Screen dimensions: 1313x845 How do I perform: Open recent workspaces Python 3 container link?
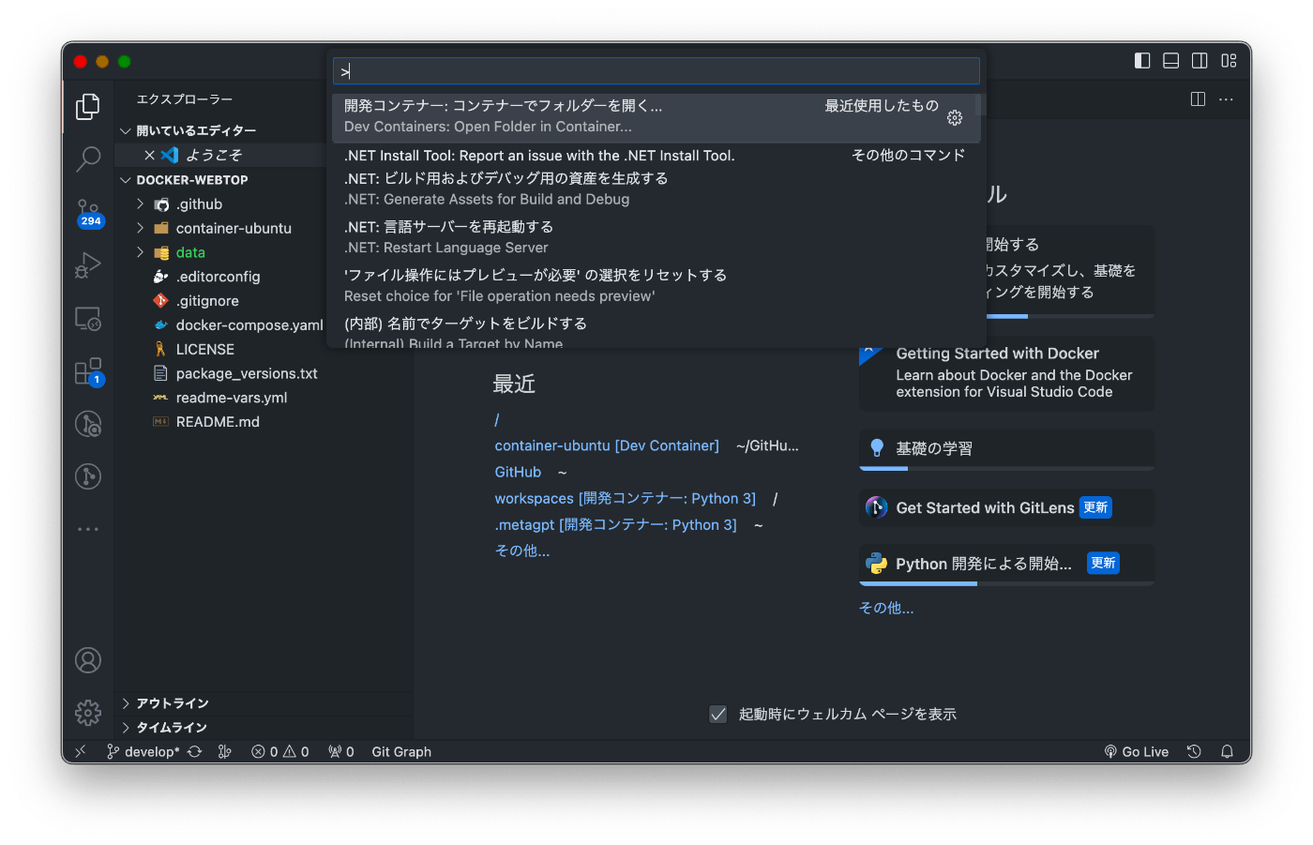[626, 498]
